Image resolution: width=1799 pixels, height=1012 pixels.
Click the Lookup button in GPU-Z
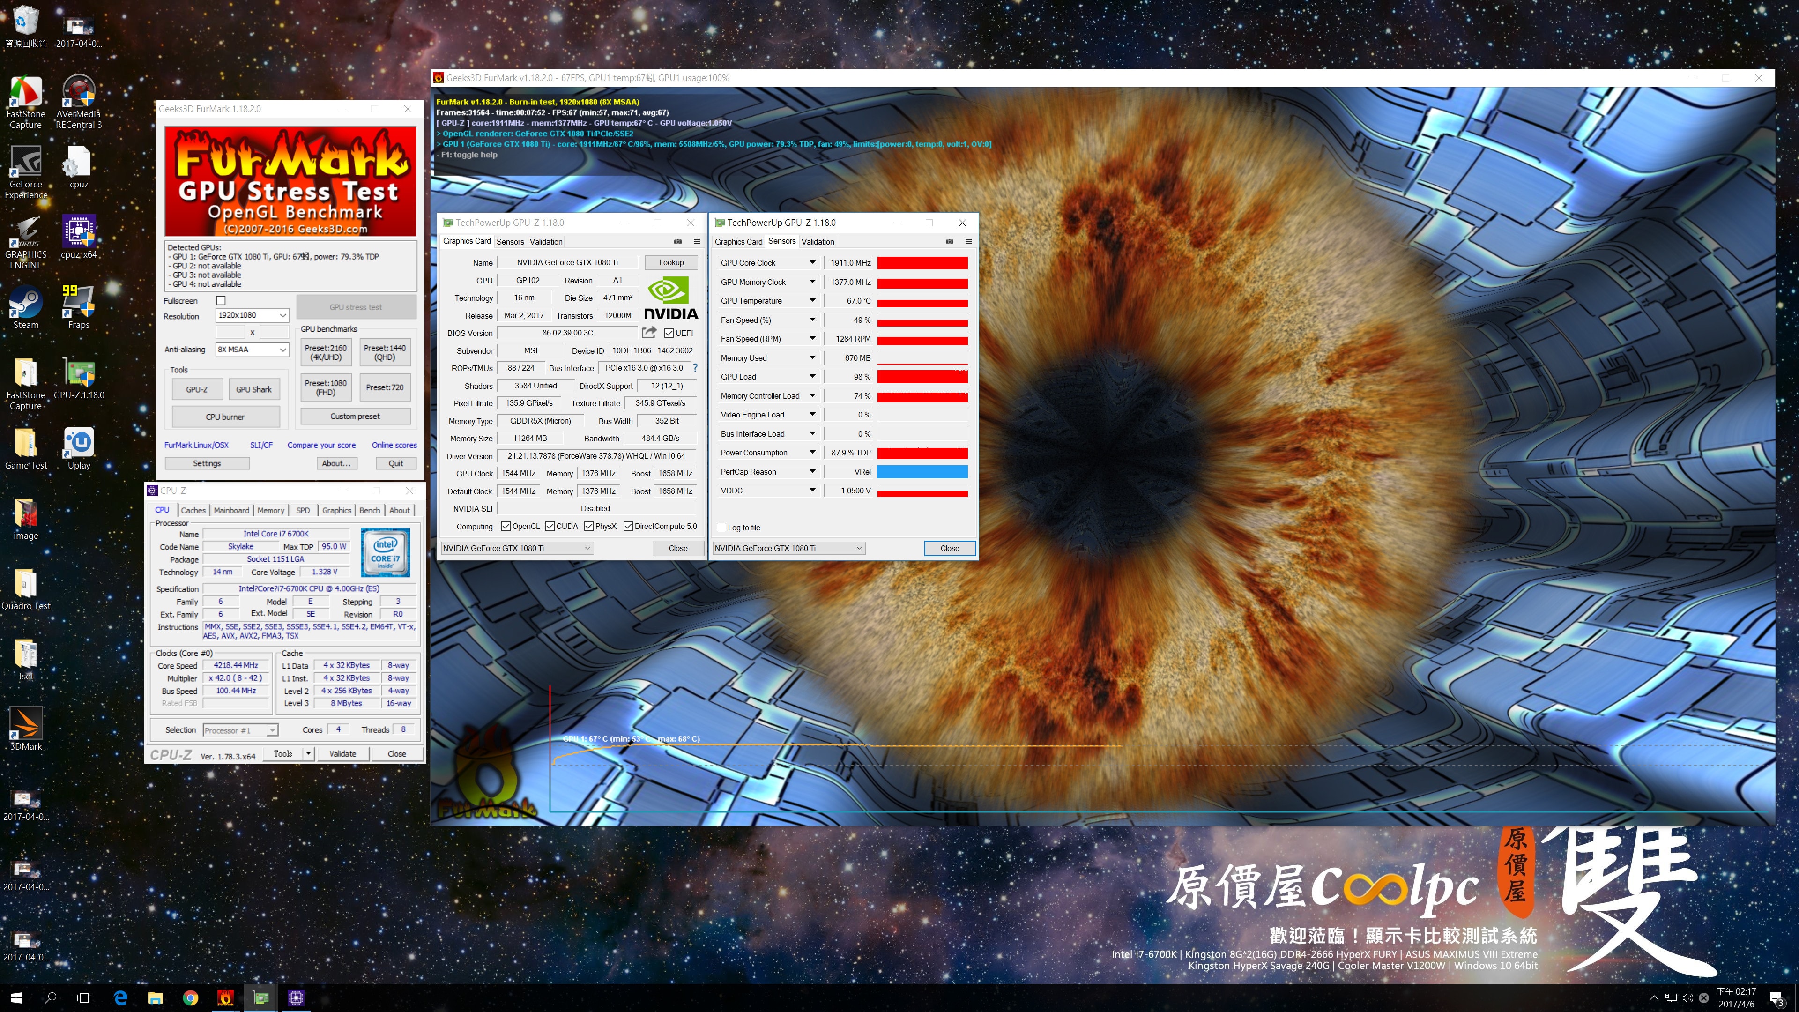[x=670, y=262]
